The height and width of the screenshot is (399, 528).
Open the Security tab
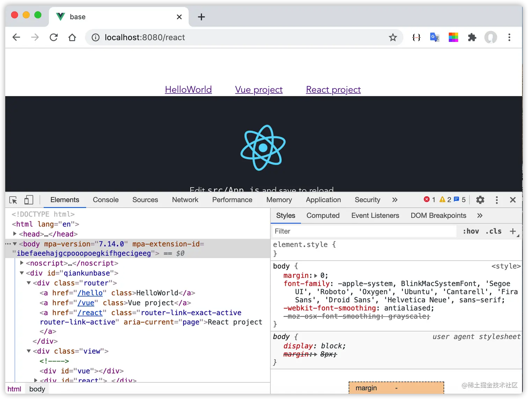pos(367,200)
